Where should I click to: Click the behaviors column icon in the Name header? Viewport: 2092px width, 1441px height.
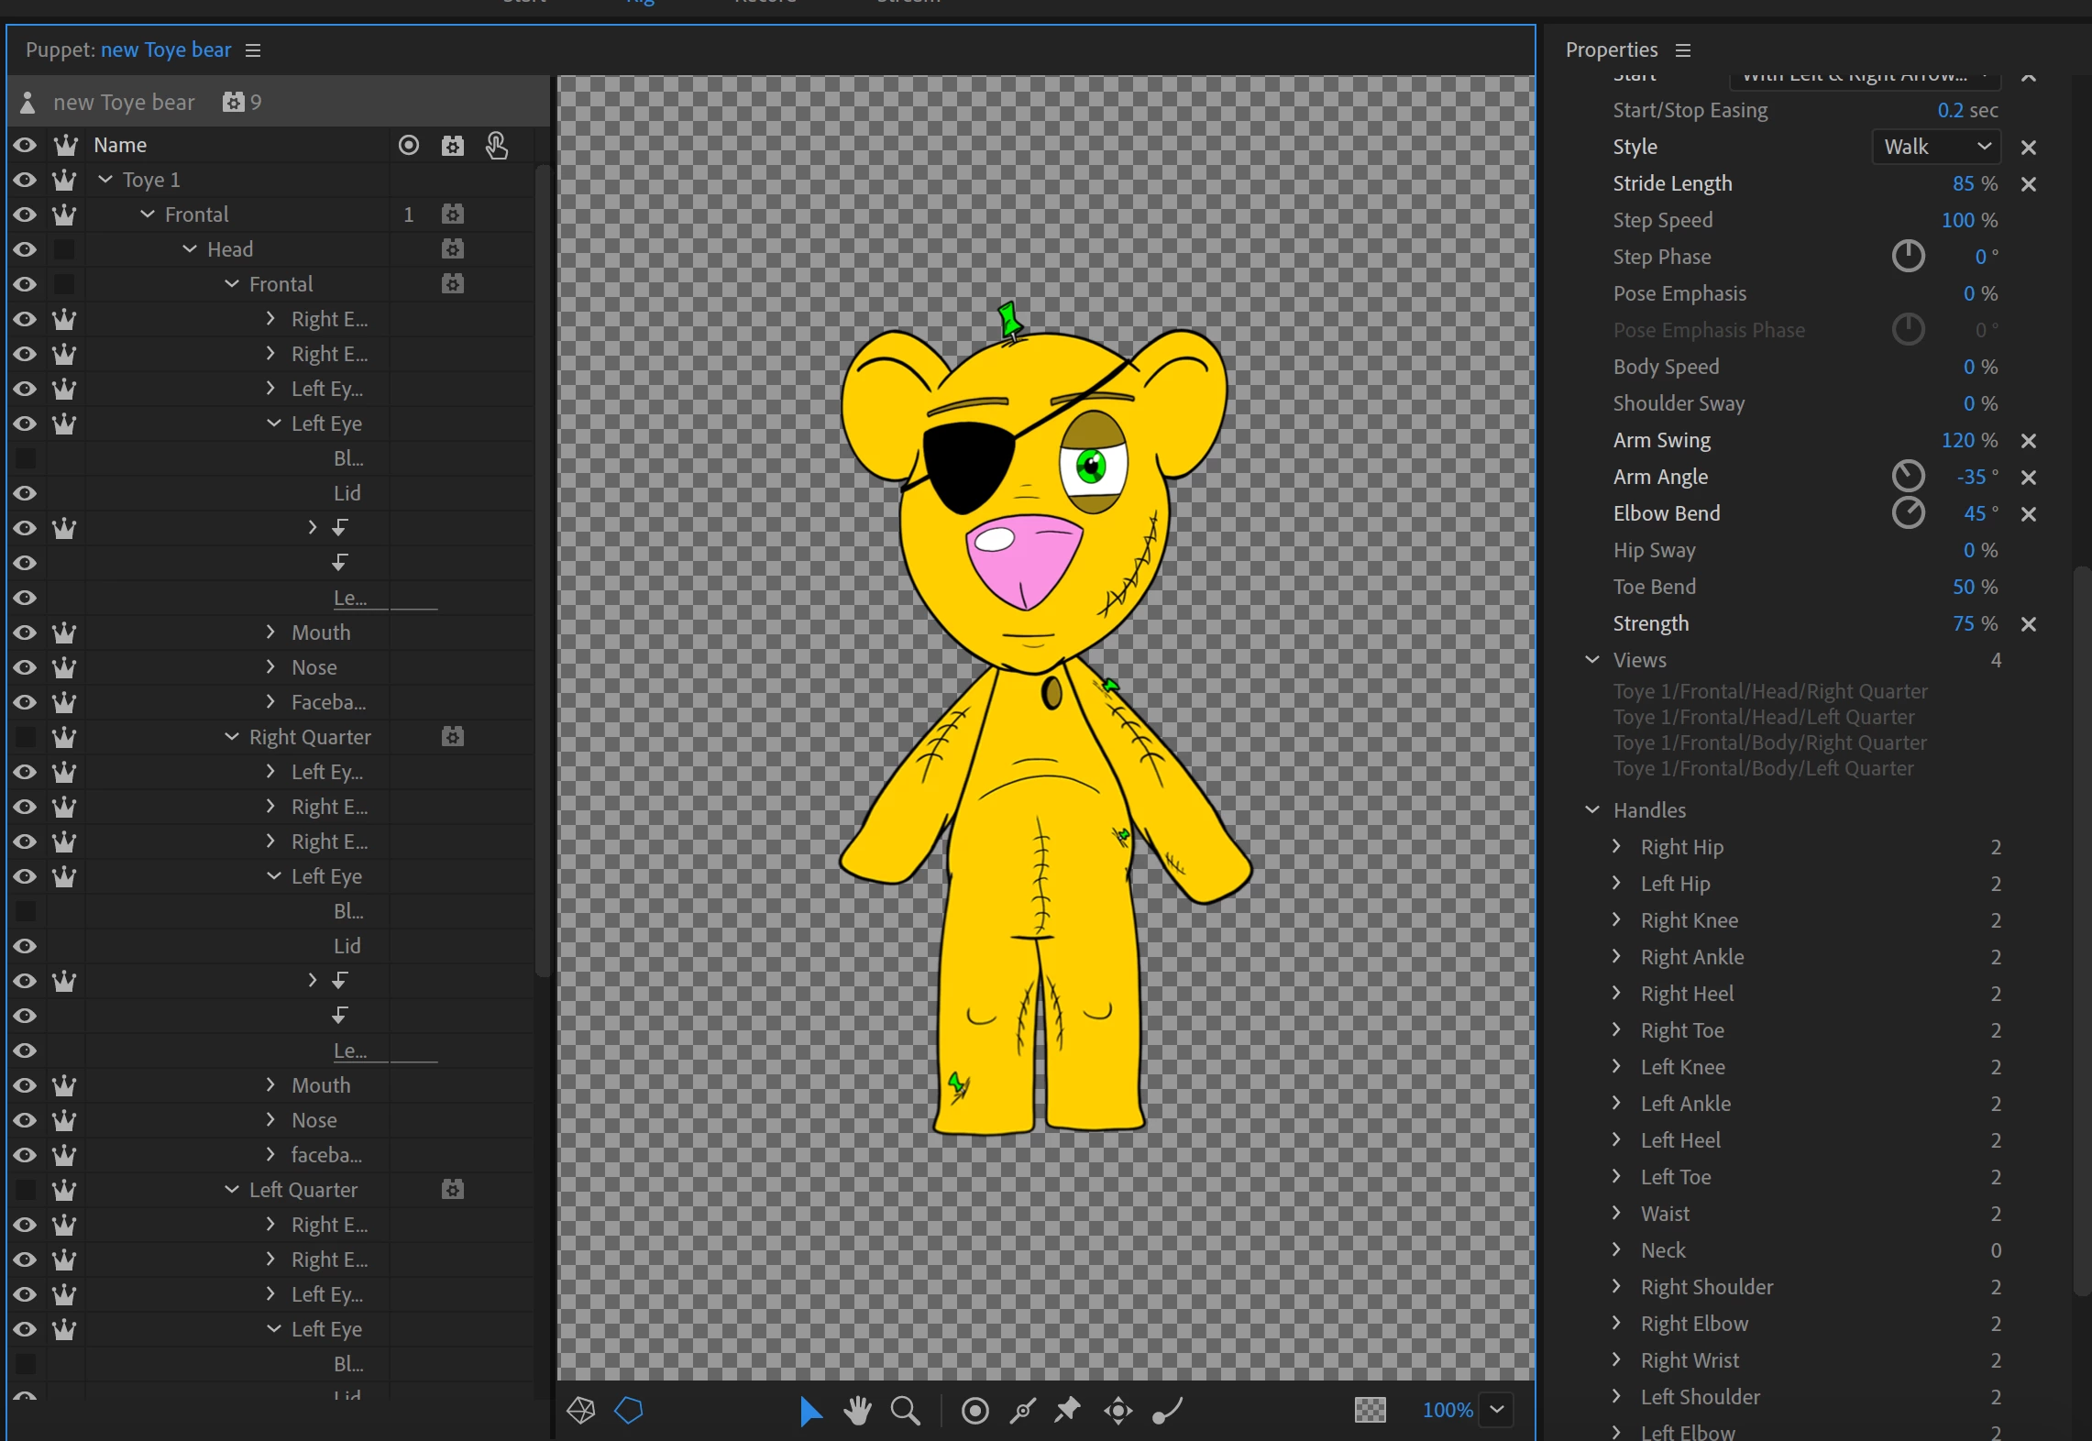[453, 145]
